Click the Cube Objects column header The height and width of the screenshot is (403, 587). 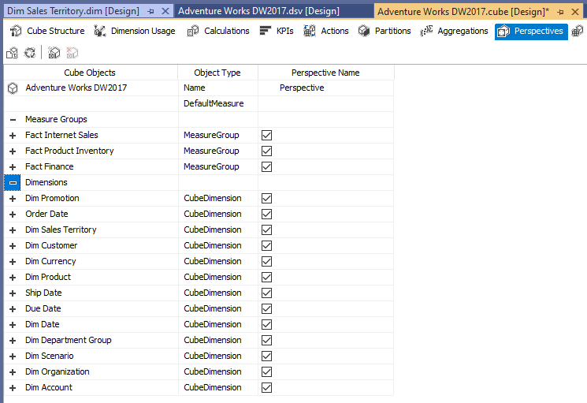90,73
